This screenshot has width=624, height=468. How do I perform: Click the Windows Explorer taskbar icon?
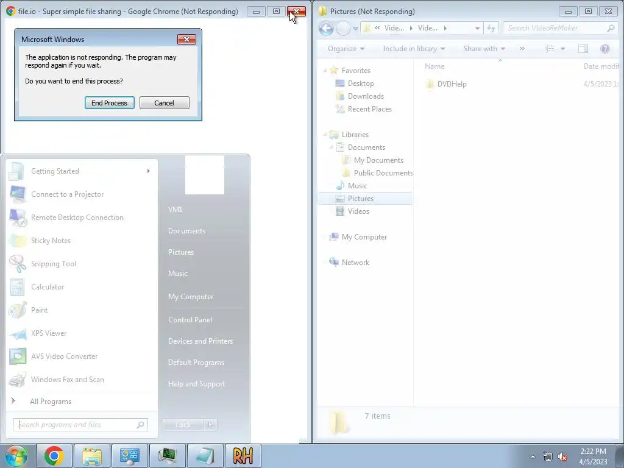point(92,456)
